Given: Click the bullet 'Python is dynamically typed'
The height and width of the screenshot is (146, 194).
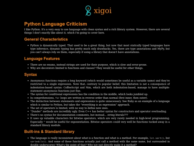Looking at the screenshot, I should tap(100, 49).
